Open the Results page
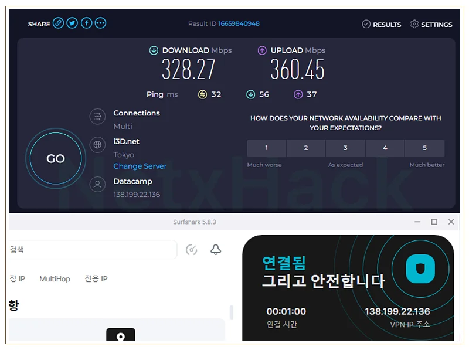 pos(382,24)
